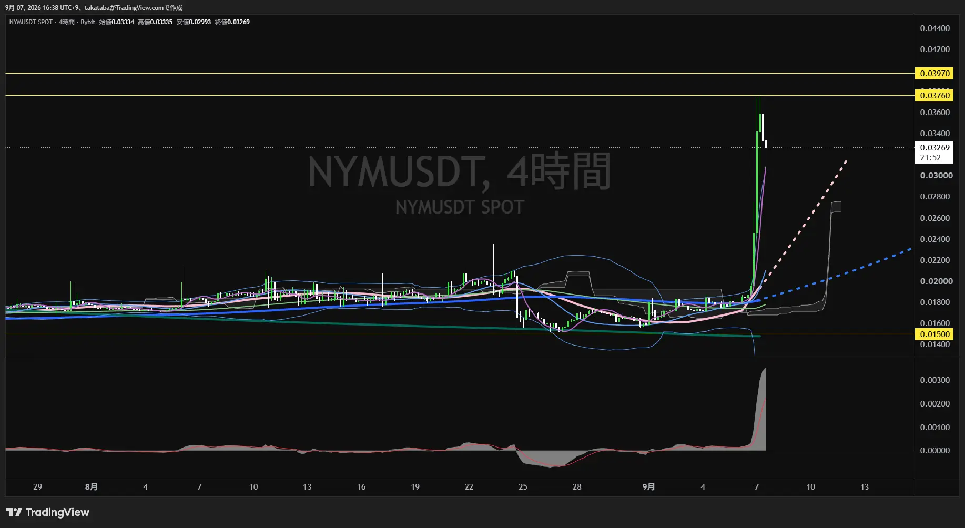Screen dimensions: 965x528
Task: Click the 9月 date label on time axis
Action: 649,487
